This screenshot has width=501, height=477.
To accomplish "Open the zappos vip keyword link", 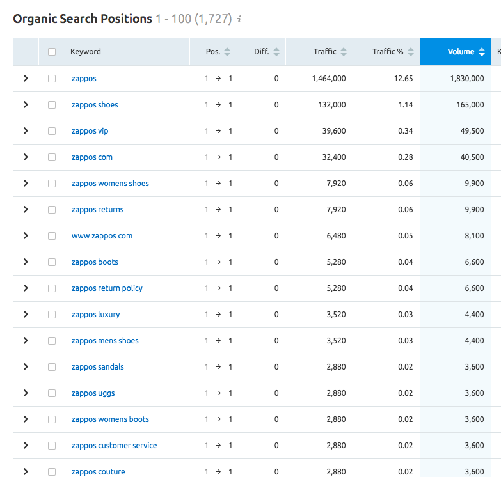I will click(x=90, y=131).
